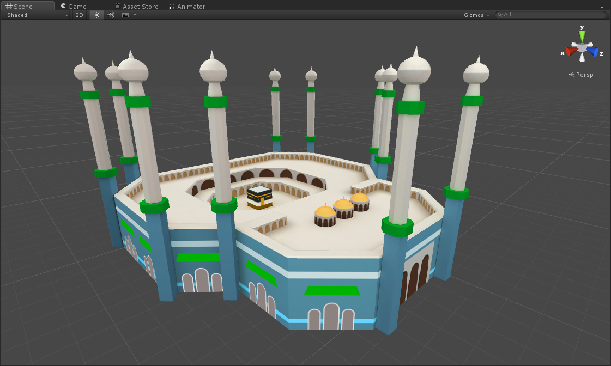Switch to the Animator tab
Screen dimensions: 611x366
(187, 6)
